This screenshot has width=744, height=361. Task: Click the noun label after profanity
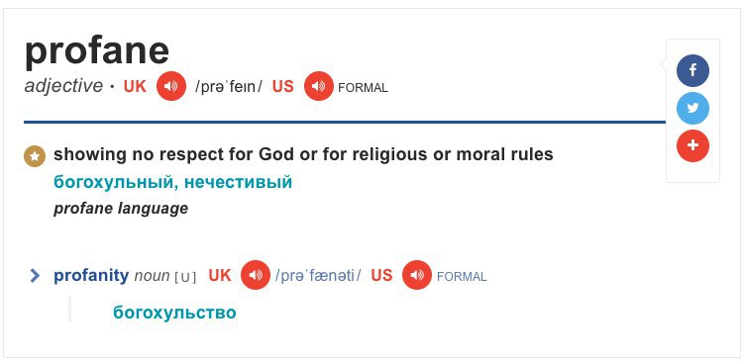(152, 276)
